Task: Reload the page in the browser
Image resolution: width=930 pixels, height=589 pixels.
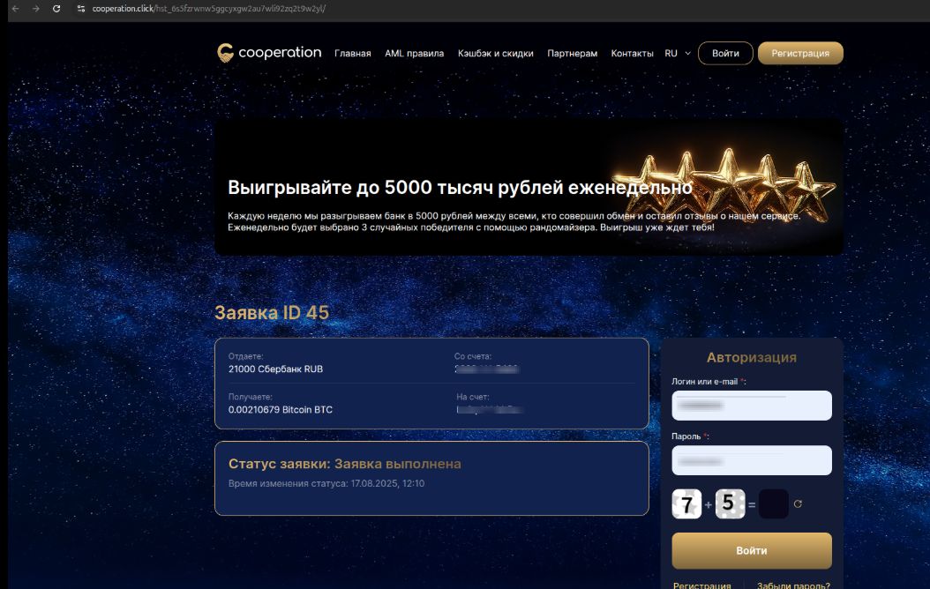Action: click(x=56, y=9)
